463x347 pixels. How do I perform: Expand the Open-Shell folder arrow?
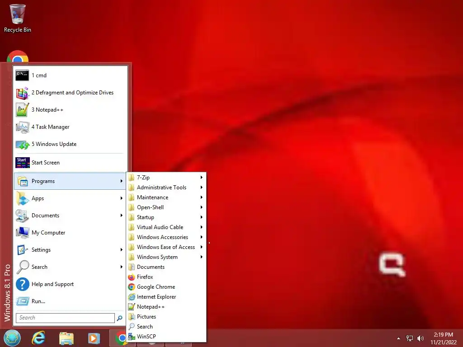click(201, 207)
